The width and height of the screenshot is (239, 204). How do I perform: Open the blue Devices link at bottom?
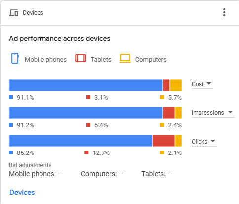point(22,192)
